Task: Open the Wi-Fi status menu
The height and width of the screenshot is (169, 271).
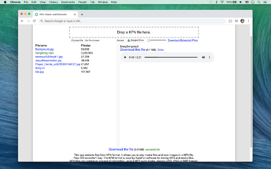Action: (x=222, y=2)
